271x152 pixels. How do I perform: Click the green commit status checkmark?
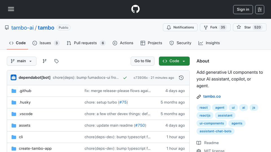click(x=125, y=78)
